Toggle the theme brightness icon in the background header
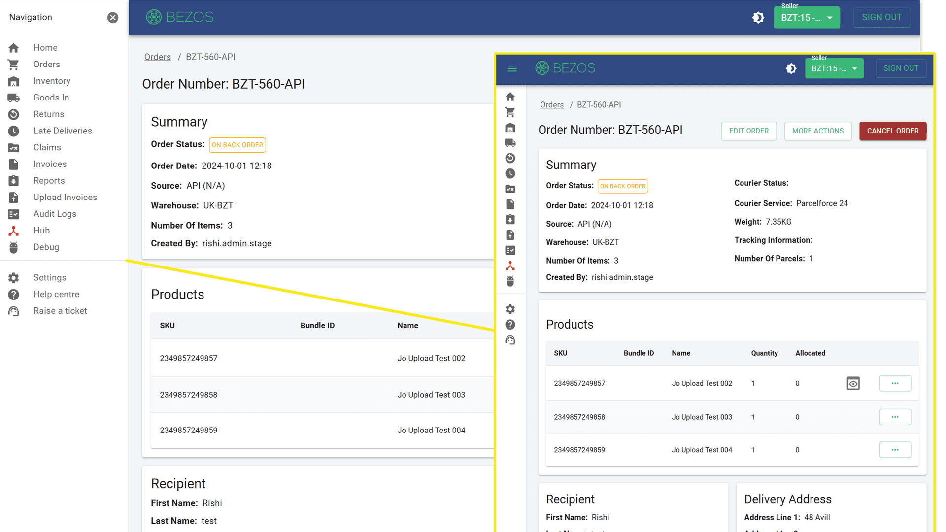 click(758, 18)
